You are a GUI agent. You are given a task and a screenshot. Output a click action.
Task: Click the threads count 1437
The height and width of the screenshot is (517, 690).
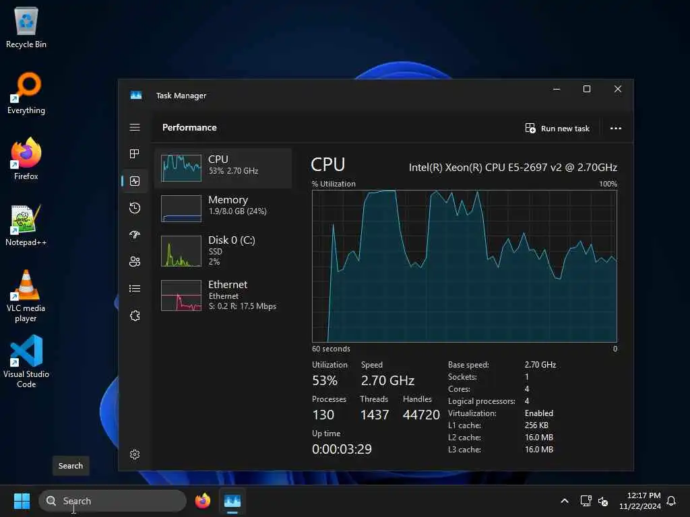pos(375,415)
